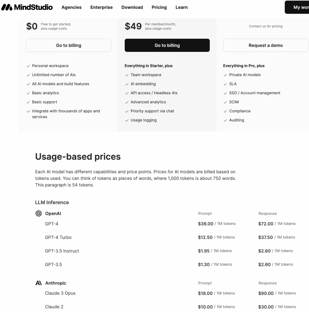Screen dimensions: 309x312
Task: Open the Enterprise navigation item
Action: pos(102,7)
